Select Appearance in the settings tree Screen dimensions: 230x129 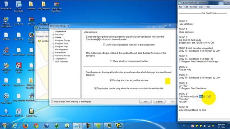(x=61, y=32)
